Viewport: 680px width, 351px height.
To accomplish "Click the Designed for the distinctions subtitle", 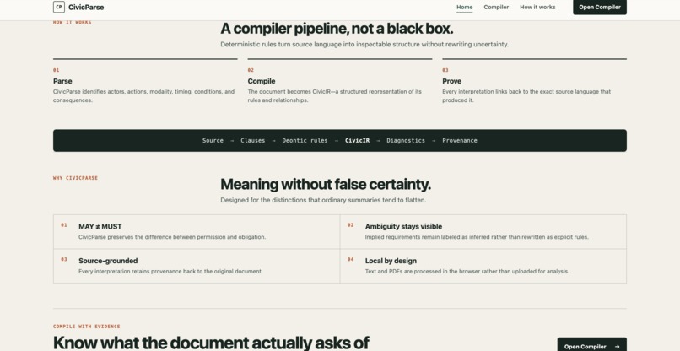I will (x=323, y=200).
